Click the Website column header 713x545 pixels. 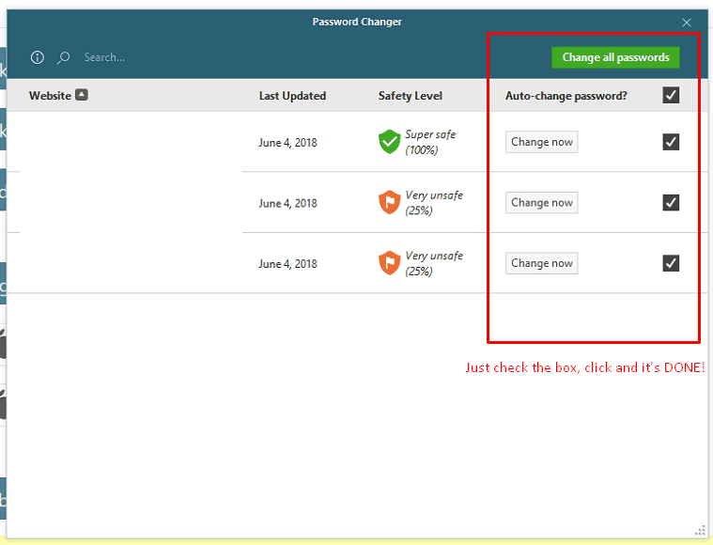[x=50, y=96]
